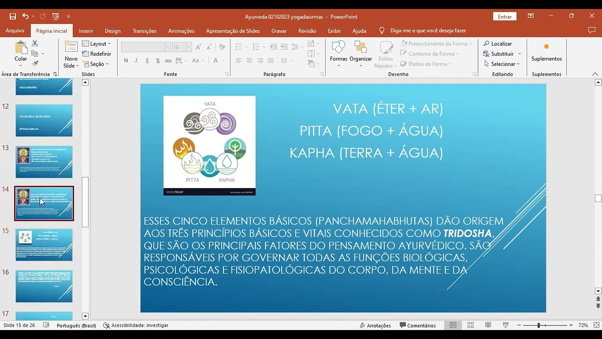Check spelling icon in status bar

46,325
